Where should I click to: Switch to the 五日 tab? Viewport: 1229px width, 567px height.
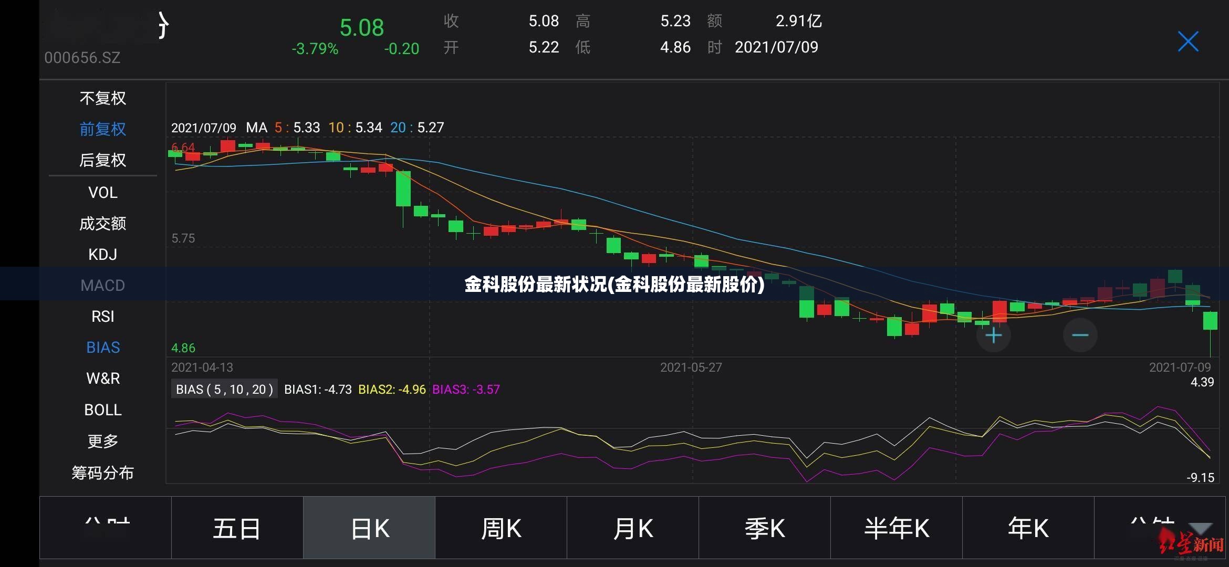pos(237,528)
